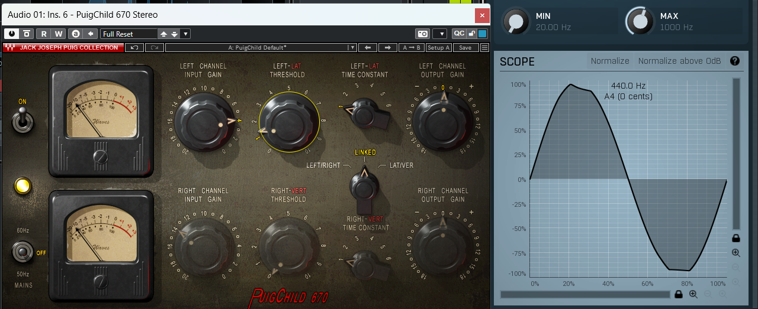Take a plug-in snapshot with camera icon
Screen dimensions: 758x309
pos(422,34)
